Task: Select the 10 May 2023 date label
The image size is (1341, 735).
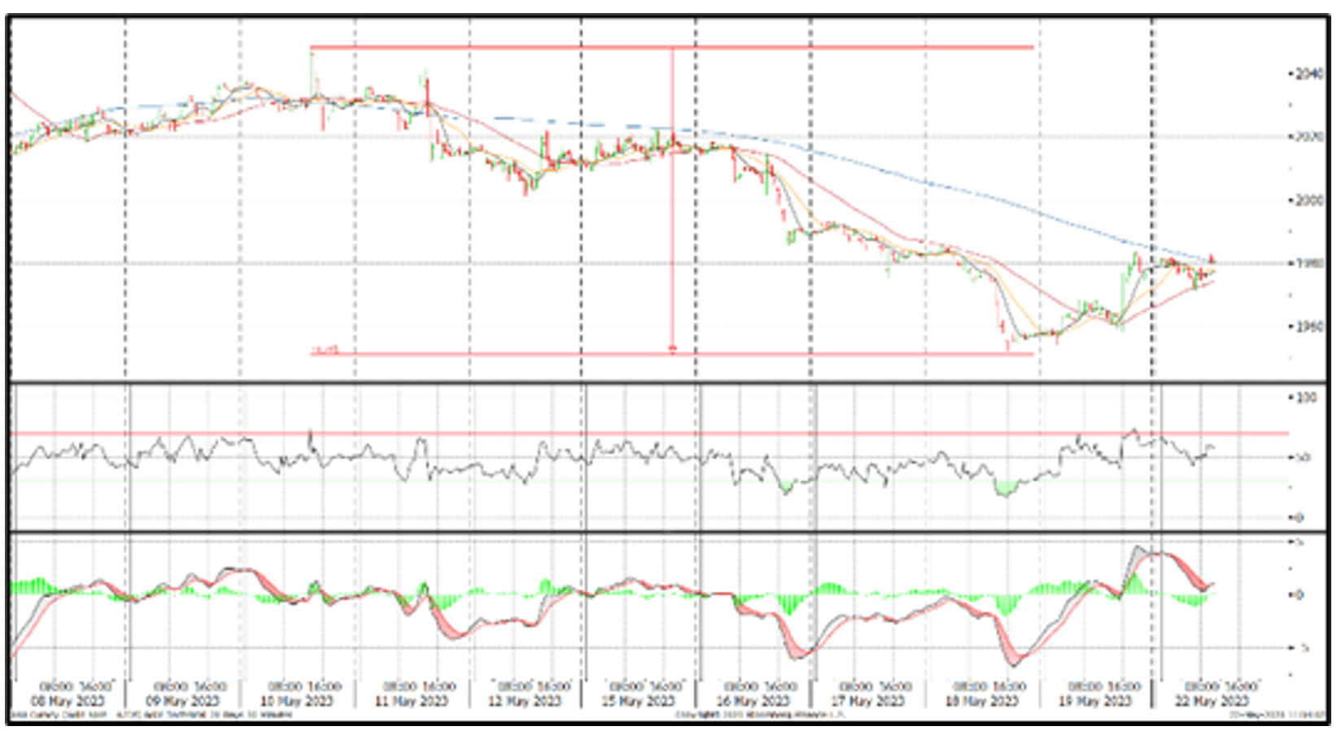Action: [x=296, y=701]
